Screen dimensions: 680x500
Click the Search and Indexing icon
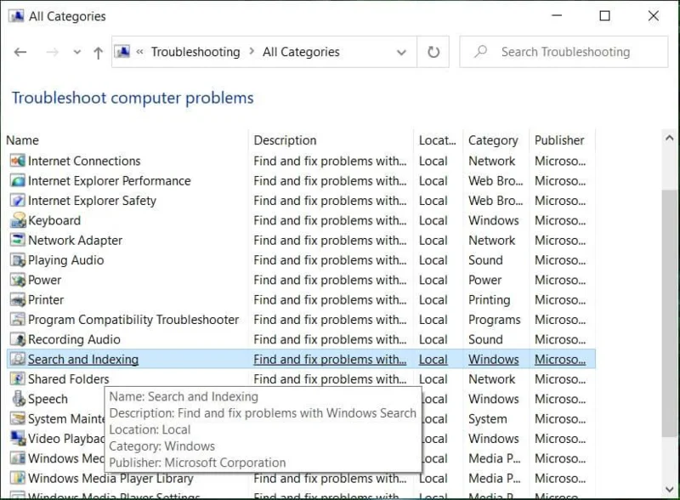tap(18, 360)
